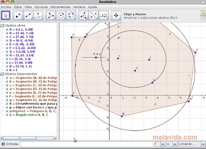
Task: Open the New Point tool dropdown arrow
Action: pos(22,19)
